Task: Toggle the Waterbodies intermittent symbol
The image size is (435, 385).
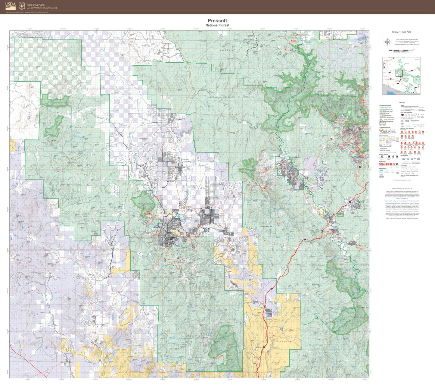Action: (x=387, y=170)
